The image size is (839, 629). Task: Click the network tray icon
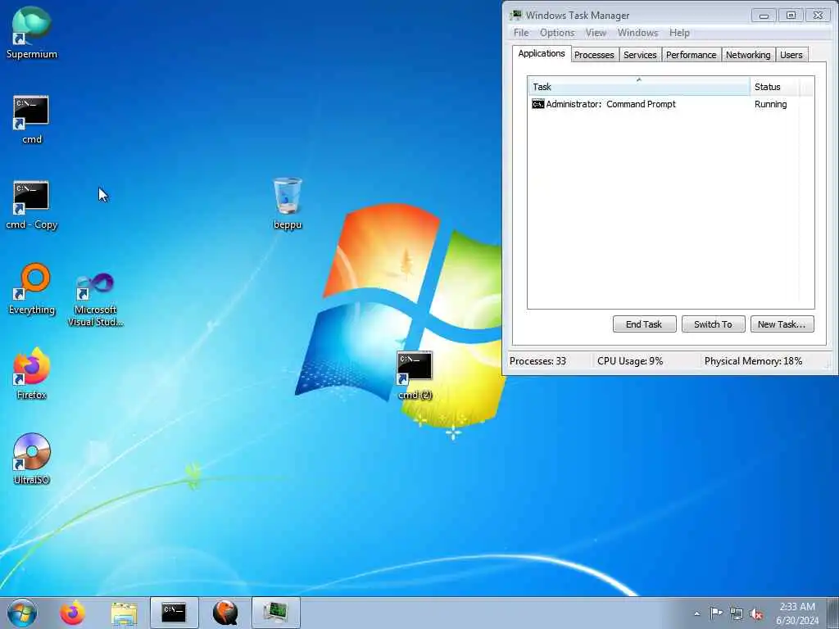(737, 614)
